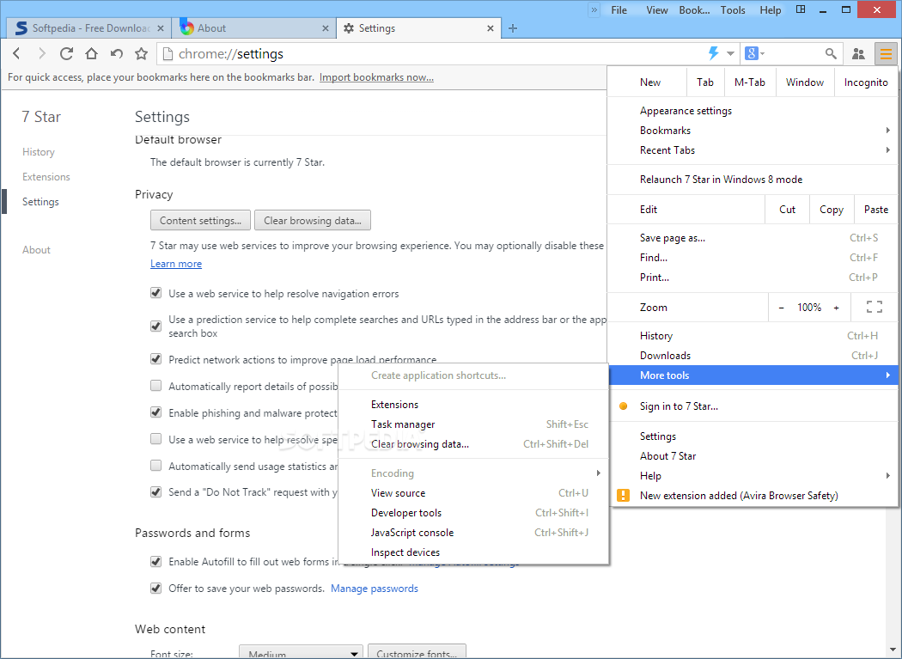
Task: Open the lightning bolt dropdown arrow
Action: coord(730,53)
